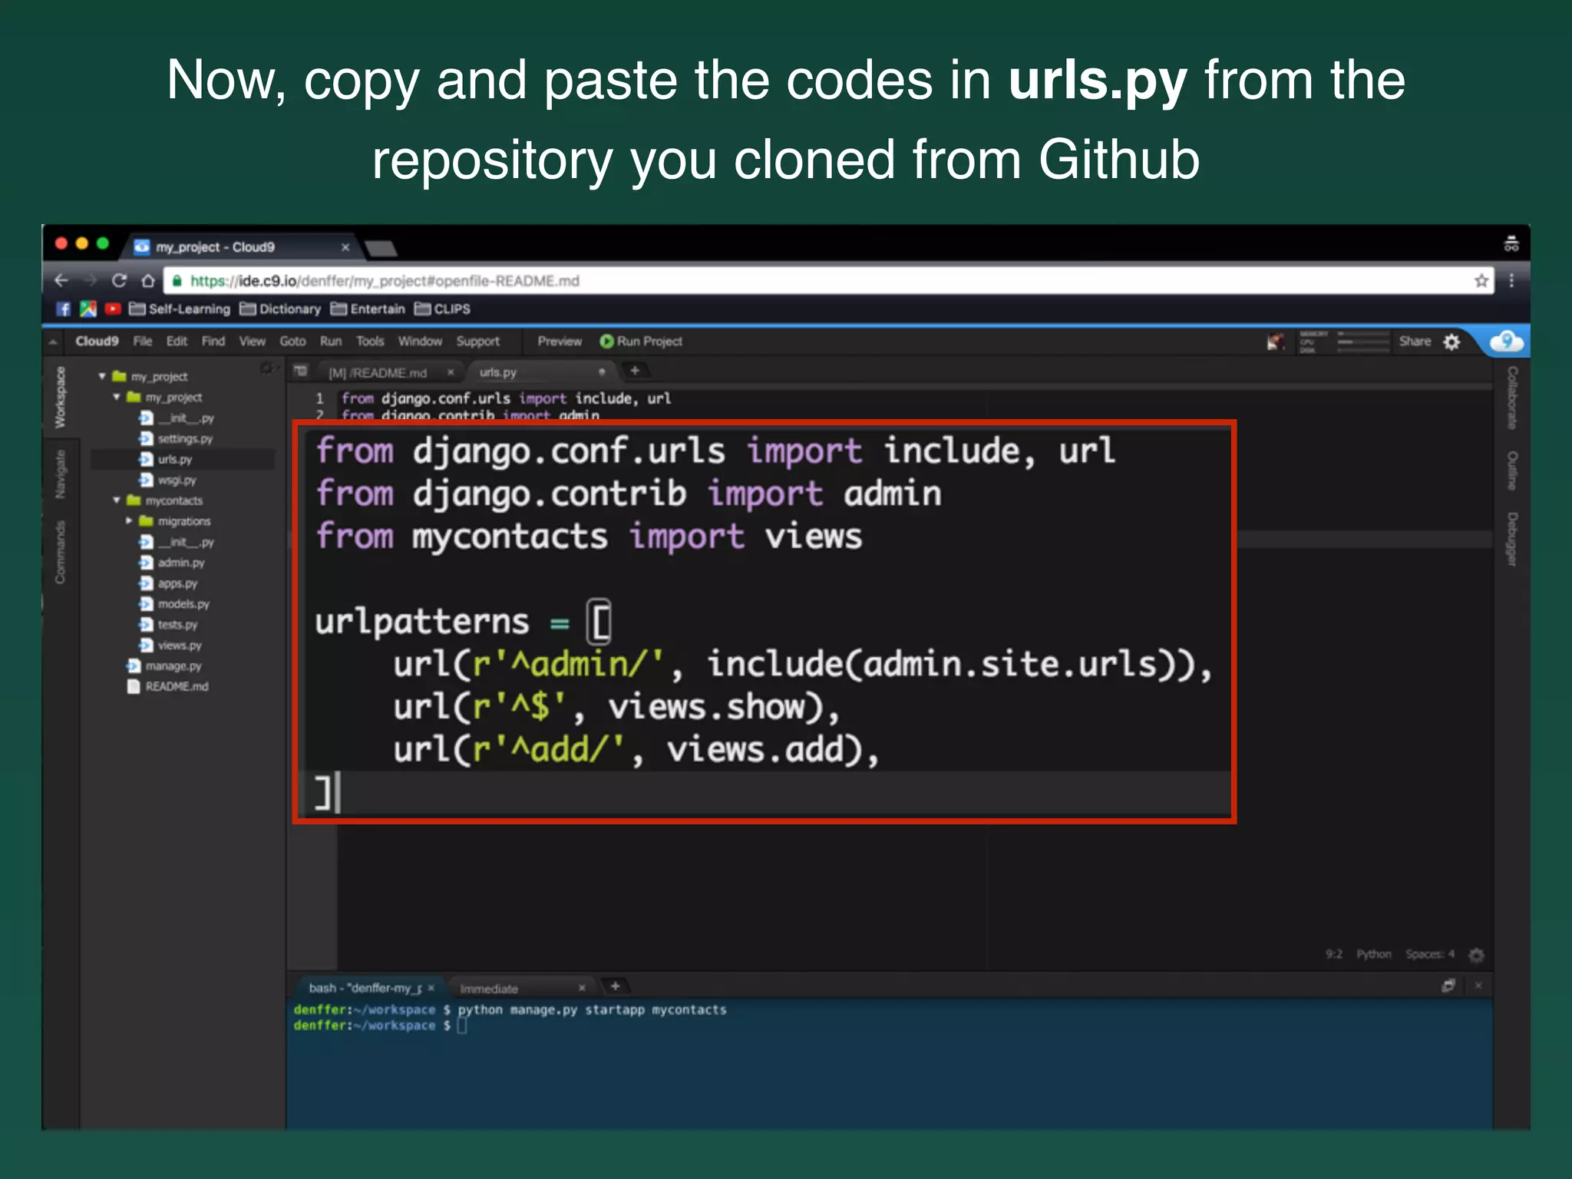Click the Share button
The width and height of the screenshot is (1572, 1179).
pos(1414,342)
